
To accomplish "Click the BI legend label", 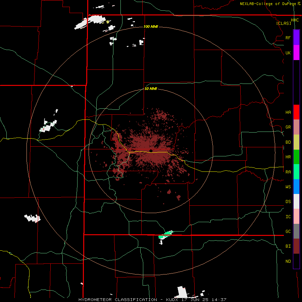I will [x=288, y=246].
